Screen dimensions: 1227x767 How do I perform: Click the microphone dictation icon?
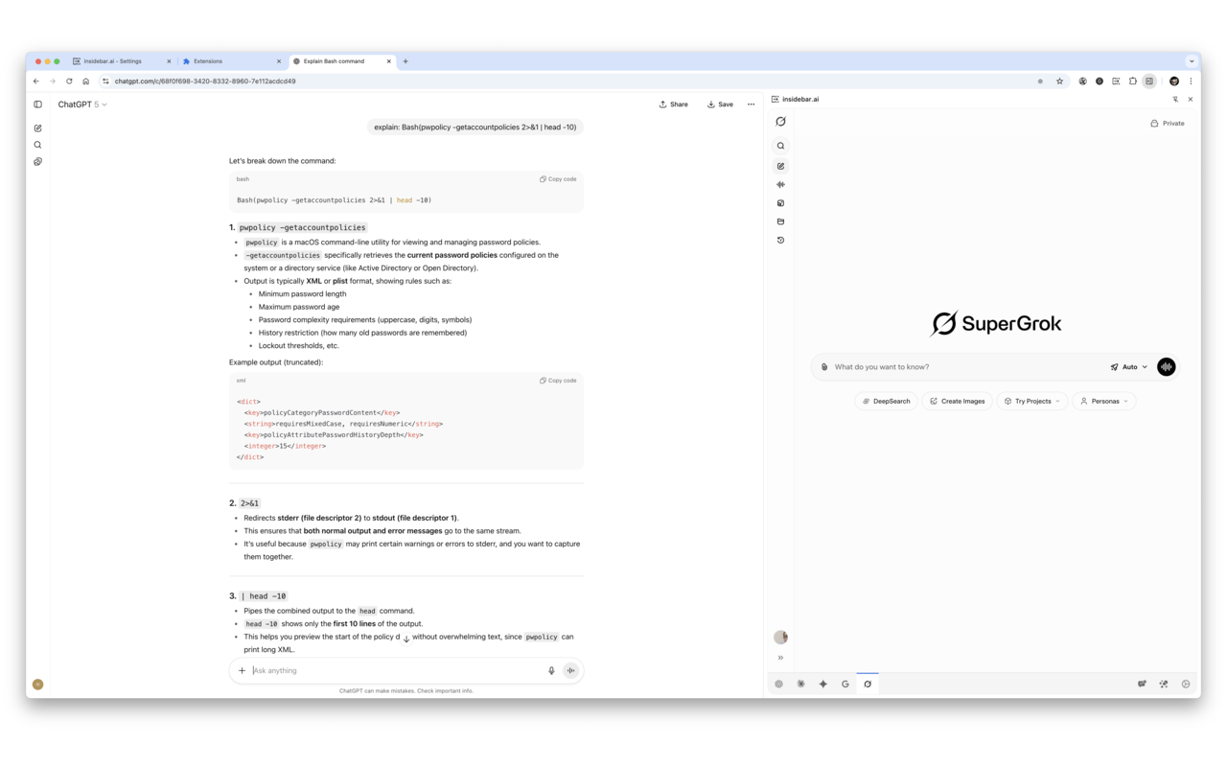551,671
